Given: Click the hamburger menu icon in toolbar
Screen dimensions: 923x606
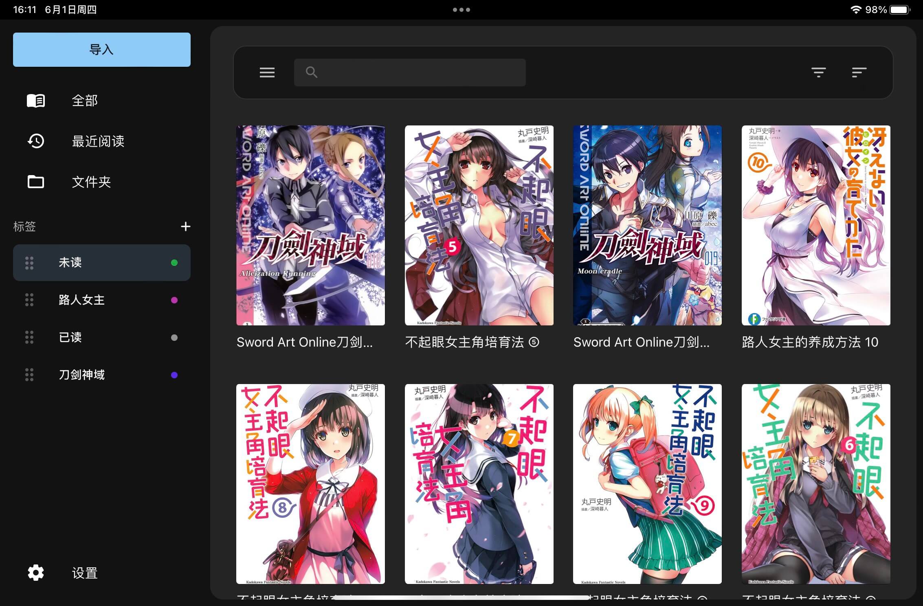Looking at the screenshot, I should pyautogui.click(x=267, y=72).
